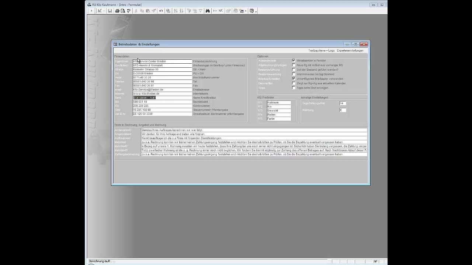Click the NF indicator in status bar

pos(376,261)
